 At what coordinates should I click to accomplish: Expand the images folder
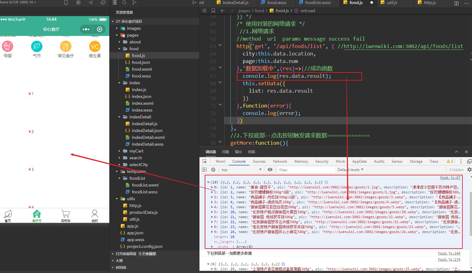[x=117, y=28]
